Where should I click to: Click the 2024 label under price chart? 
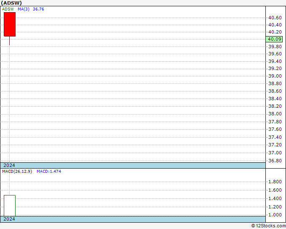point(9,165)
